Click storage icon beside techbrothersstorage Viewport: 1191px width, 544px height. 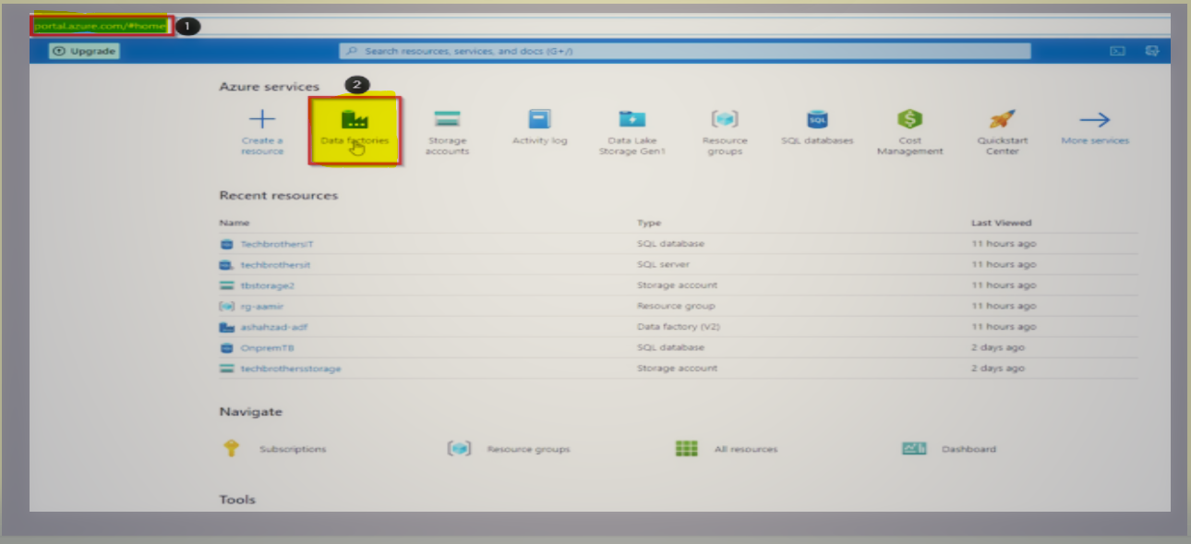coord(226,369)
